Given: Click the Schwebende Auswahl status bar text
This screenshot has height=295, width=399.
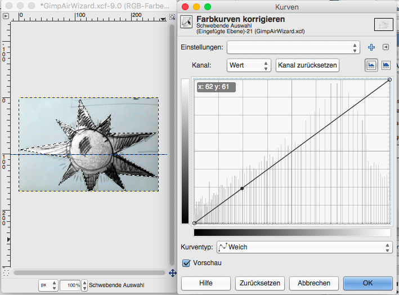Looking at the screenshot, I should point(116,285).
